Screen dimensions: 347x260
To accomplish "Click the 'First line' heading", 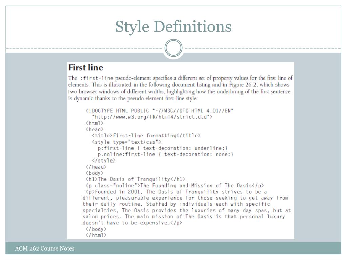I will point(86,67).
